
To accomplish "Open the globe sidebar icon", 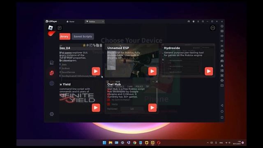I will 52,83.
